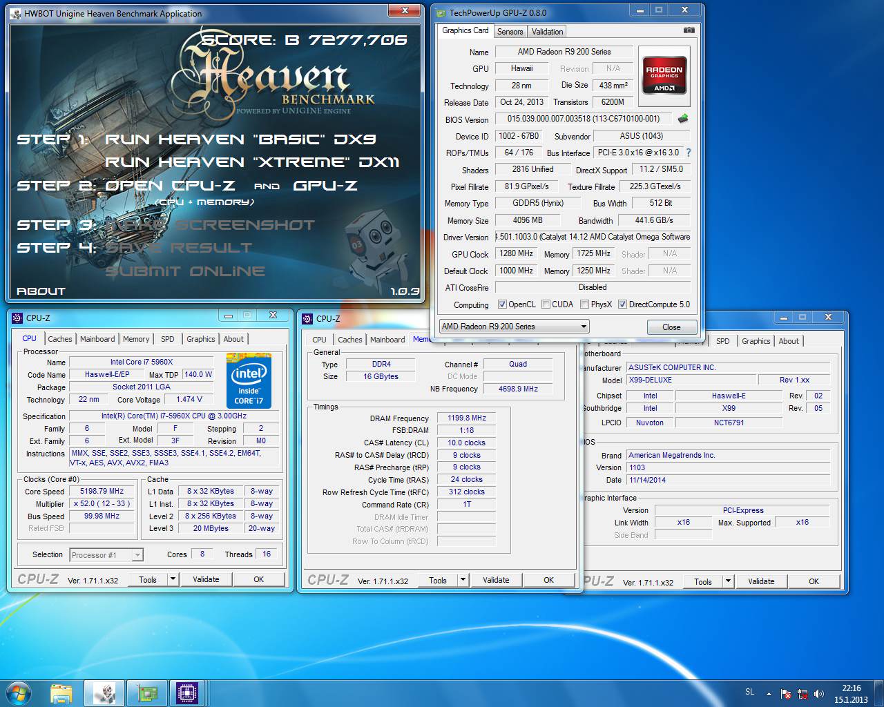Click the HWBOT Heaven window title icon

pos(15,13)
